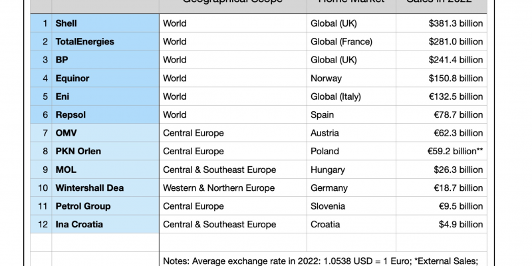
Task: Click Western & Northern Europe scope cell
Action: (233, 188)
